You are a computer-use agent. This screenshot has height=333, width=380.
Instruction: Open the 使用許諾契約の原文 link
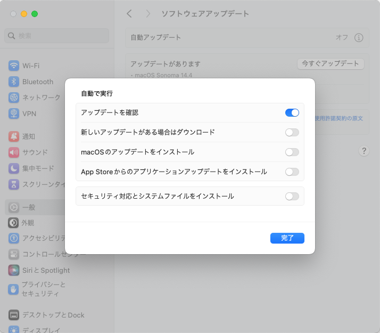point(339,118)
